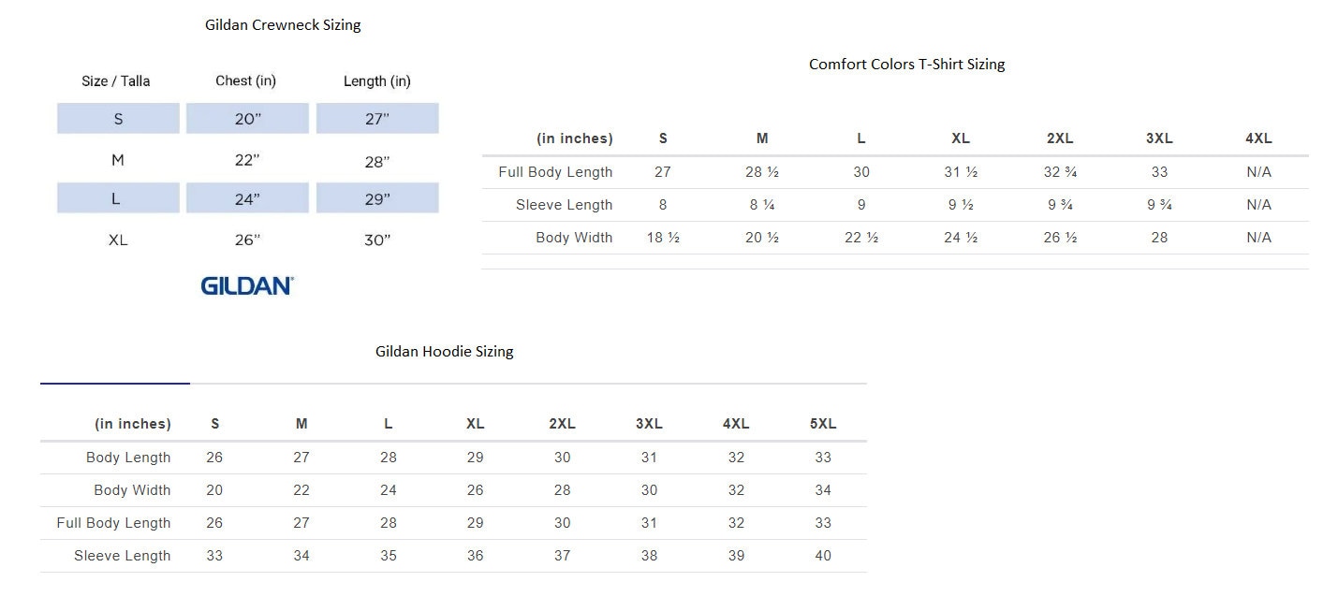Viewport: 1323px width, 611px height.
Task: Click the 'Body Width' row label in hoodie table
Action: (x=132, y=490)
